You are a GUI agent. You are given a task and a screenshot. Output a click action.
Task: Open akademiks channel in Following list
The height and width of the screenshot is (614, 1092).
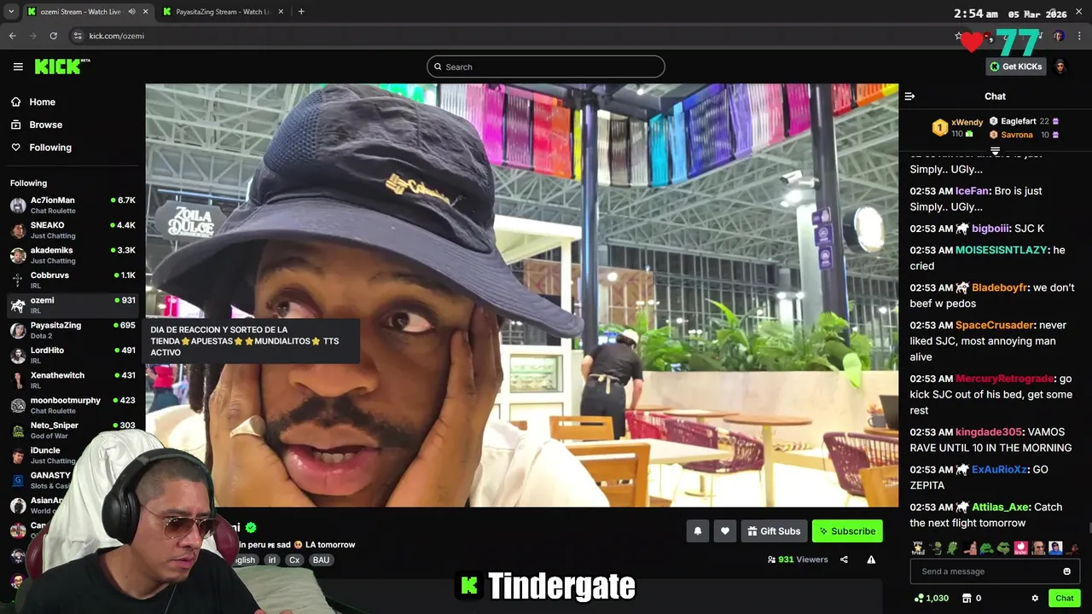pyautogui.click(x=73, y=255)
